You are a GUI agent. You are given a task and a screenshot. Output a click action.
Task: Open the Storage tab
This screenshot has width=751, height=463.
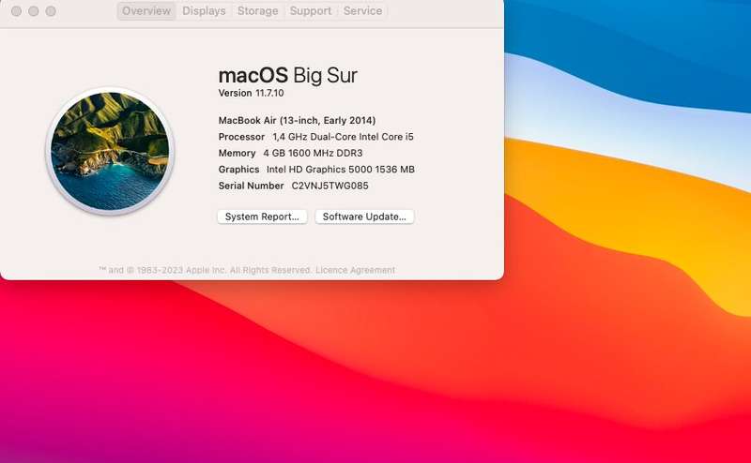pyautogui.click(x=257, y=11)
